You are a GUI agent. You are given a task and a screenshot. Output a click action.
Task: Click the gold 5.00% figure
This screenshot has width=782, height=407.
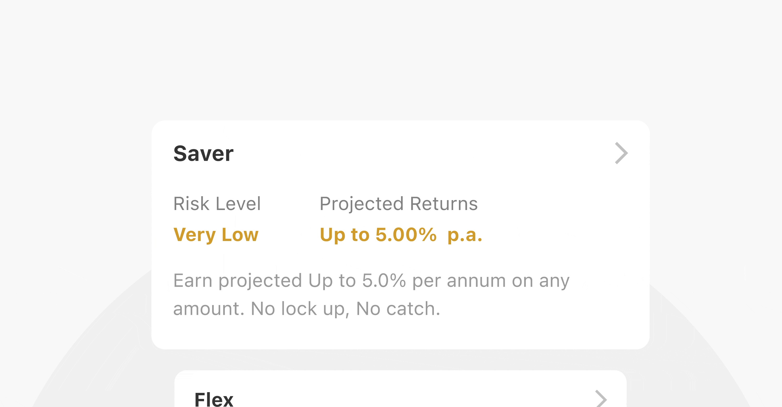[406, 235]
